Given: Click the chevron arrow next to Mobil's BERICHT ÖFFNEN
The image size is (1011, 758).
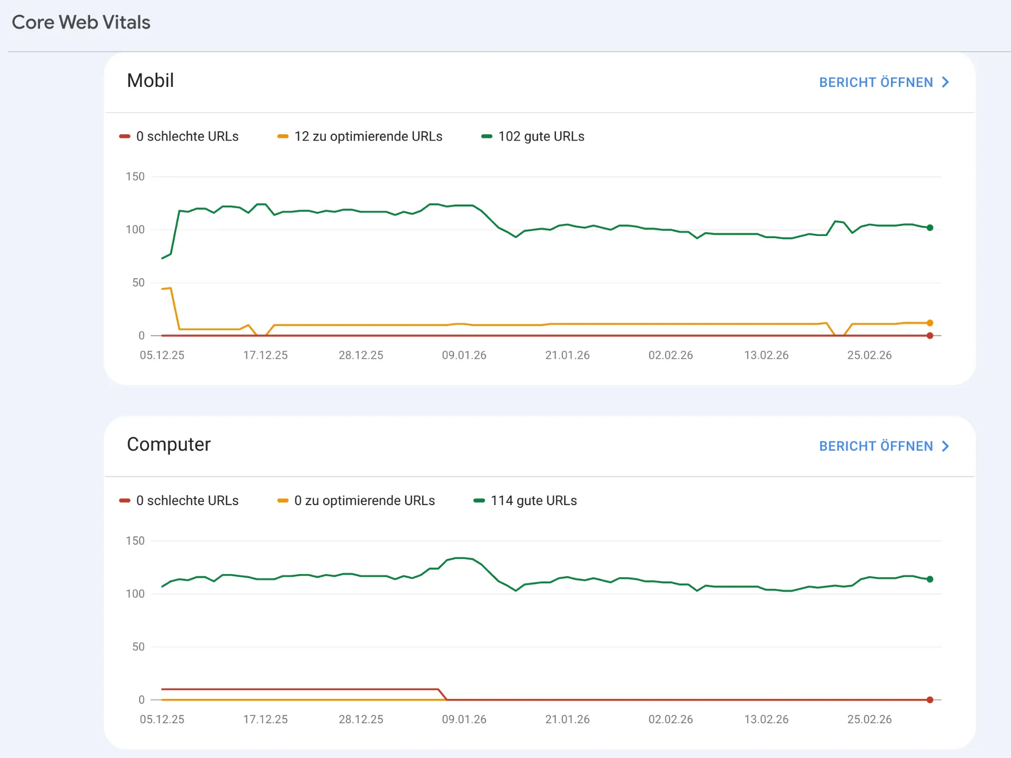Looking at the screenshot, I should point(945,82).
